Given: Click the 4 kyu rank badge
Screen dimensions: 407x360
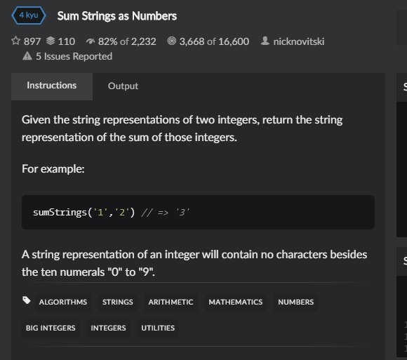Looking at the screenshot, I should [29, 15].
